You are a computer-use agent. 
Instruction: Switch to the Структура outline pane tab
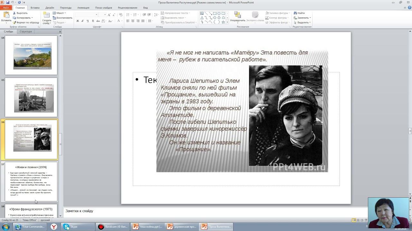click(26, 31)
